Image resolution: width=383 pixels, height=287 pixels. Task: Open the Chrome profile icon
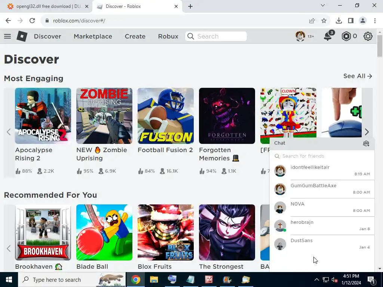click(x=363, y=21)
